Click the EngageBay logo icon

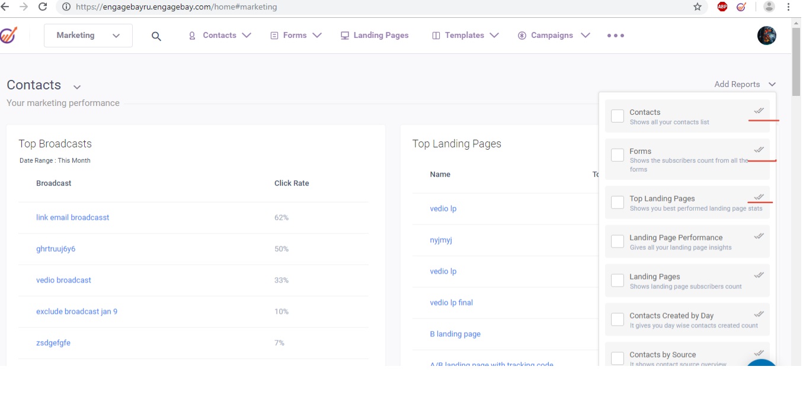[x=8, y=36]
